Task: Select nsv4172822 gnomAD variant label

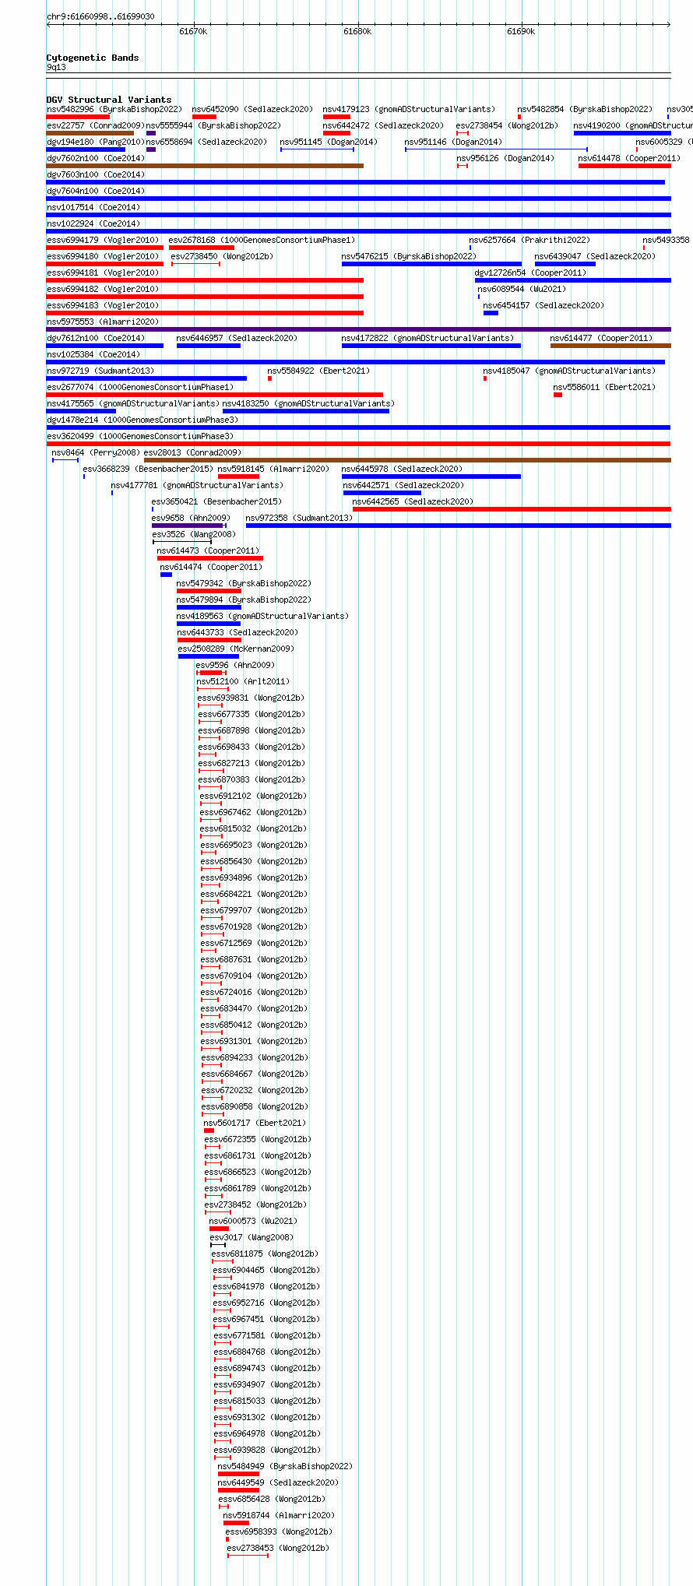Action: pos(427,339)
